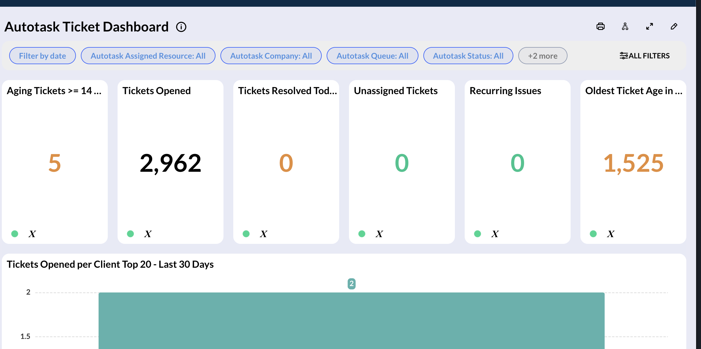Click the edit pencil icon
Image resolution: width=701 pixels, height=349 pixels.
(674, 27)
